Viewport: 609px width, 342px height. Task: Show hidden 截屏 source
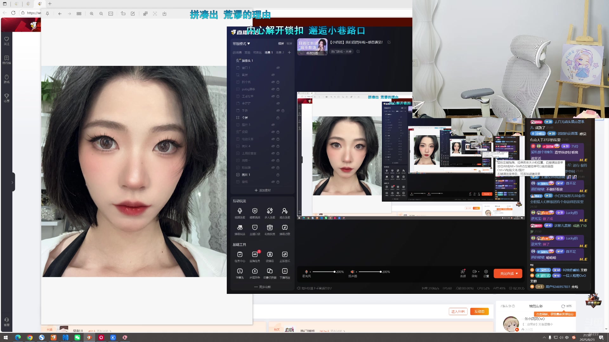tap(273, 75)
